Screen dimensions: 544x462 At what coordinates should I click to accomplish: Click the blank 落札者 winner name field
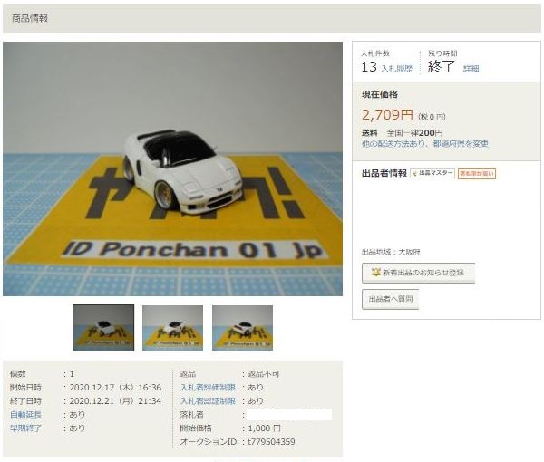click(289, 415)
